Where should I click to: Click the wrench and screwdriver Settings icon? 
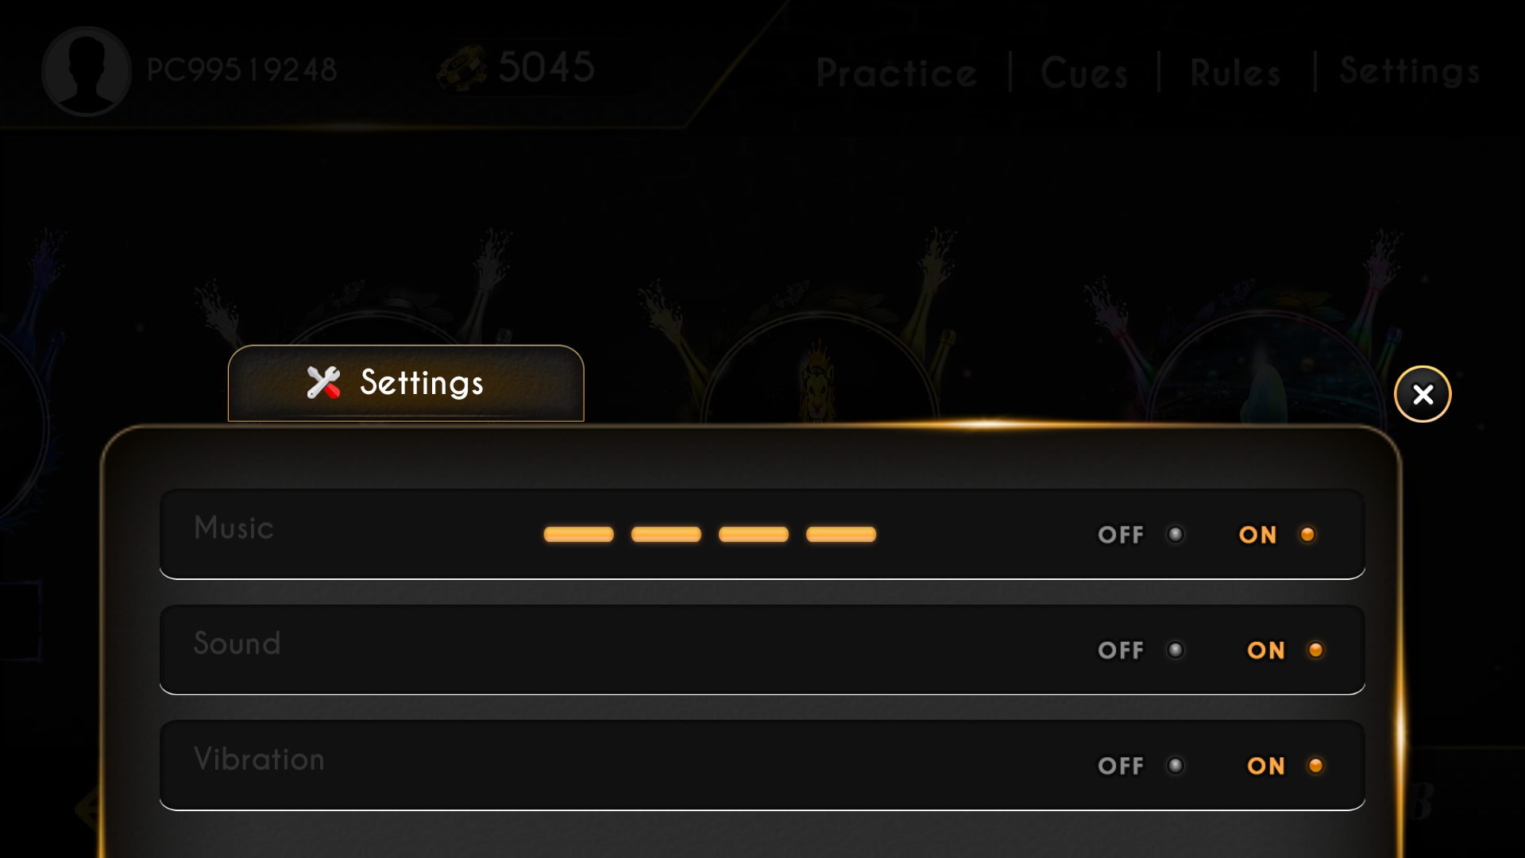pyautogui.click(x=323, y=383)
